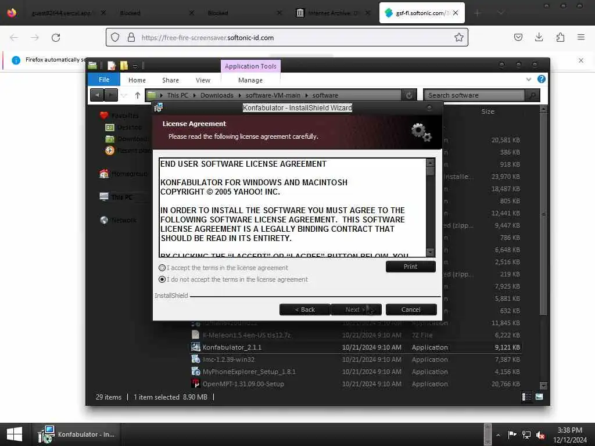Open Explorer help question mark icon
Viewport: 595px width, 446px height.
click(542, 79)
